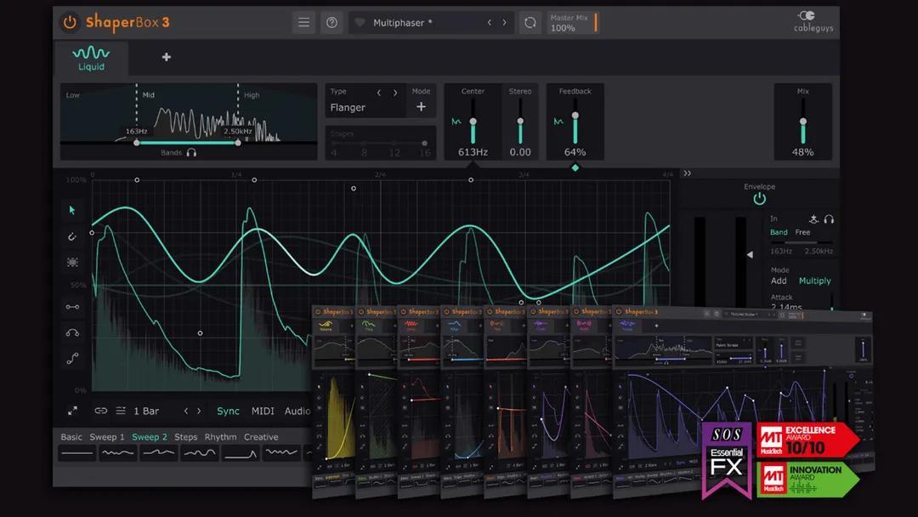
Task: Select the arc curve tool
Action: (x=72, y=332)
